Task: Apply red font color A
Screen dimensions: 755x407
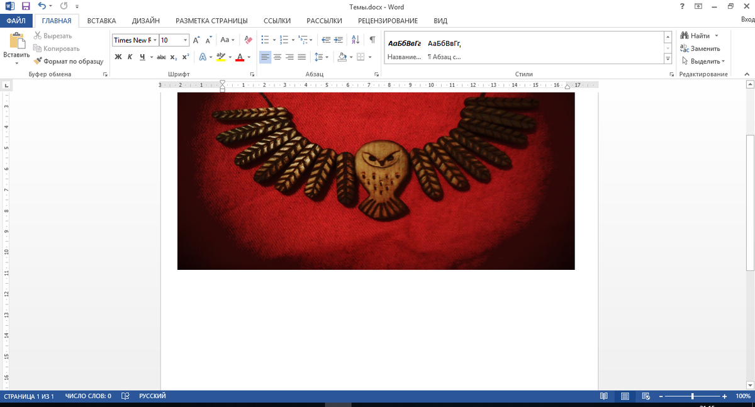Action: click(240, 57)
